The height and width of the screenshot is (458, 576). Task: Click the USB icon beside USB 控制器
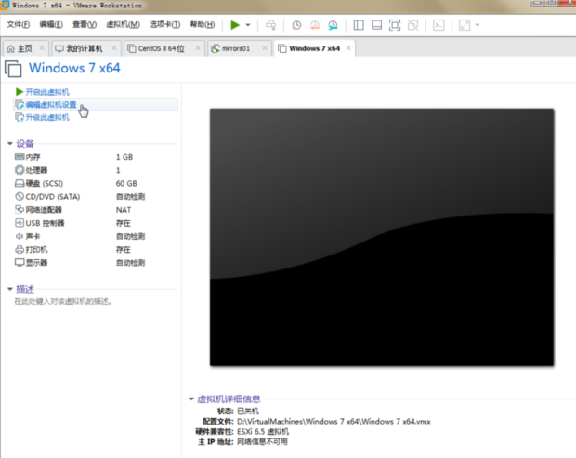pyautogui.click(x=20, y=223)
